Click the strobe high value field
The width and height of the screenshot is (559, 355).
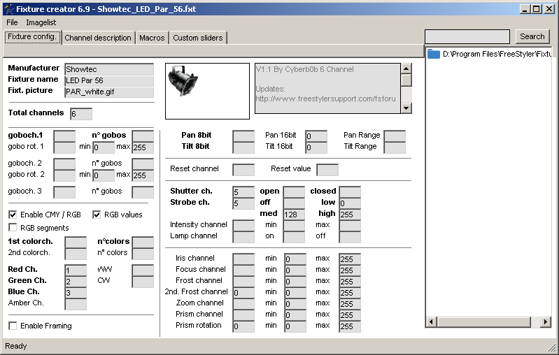(350, 215)
